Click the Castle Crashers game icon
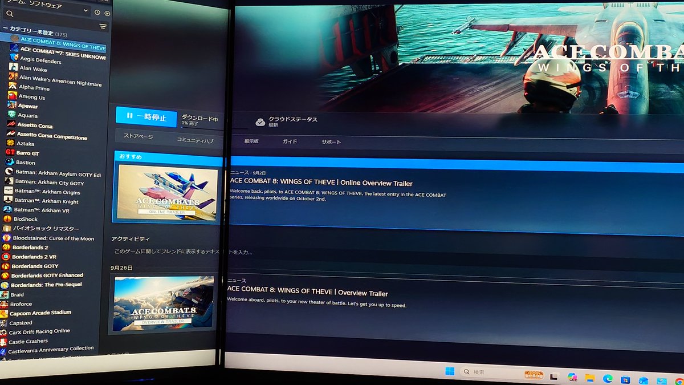This screenshot has height=385, width=684. click(x=3, y=341)
